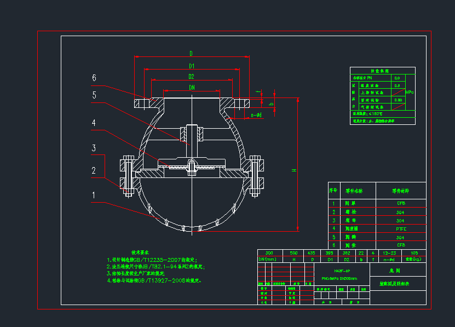
Task: Select the n-Φd hole dimension label
Action: [x=256, y=116]
